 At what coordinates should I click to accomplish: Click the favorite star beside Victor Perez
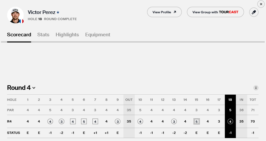coord(58,12)
